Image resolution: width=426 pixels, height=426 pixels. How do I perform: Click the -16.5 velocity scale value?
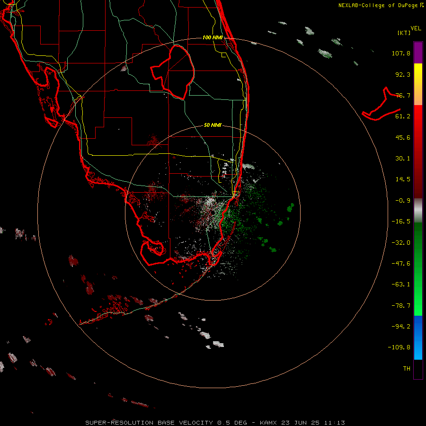tap(401, 222)
